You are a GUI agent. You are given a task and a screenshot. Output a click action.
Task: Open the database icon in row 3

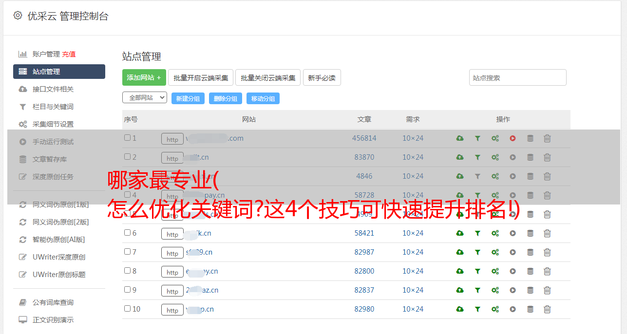coord(530,176)
